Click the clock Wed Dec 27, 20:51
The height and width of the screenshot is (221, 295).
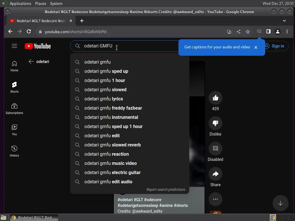[278, 3]
